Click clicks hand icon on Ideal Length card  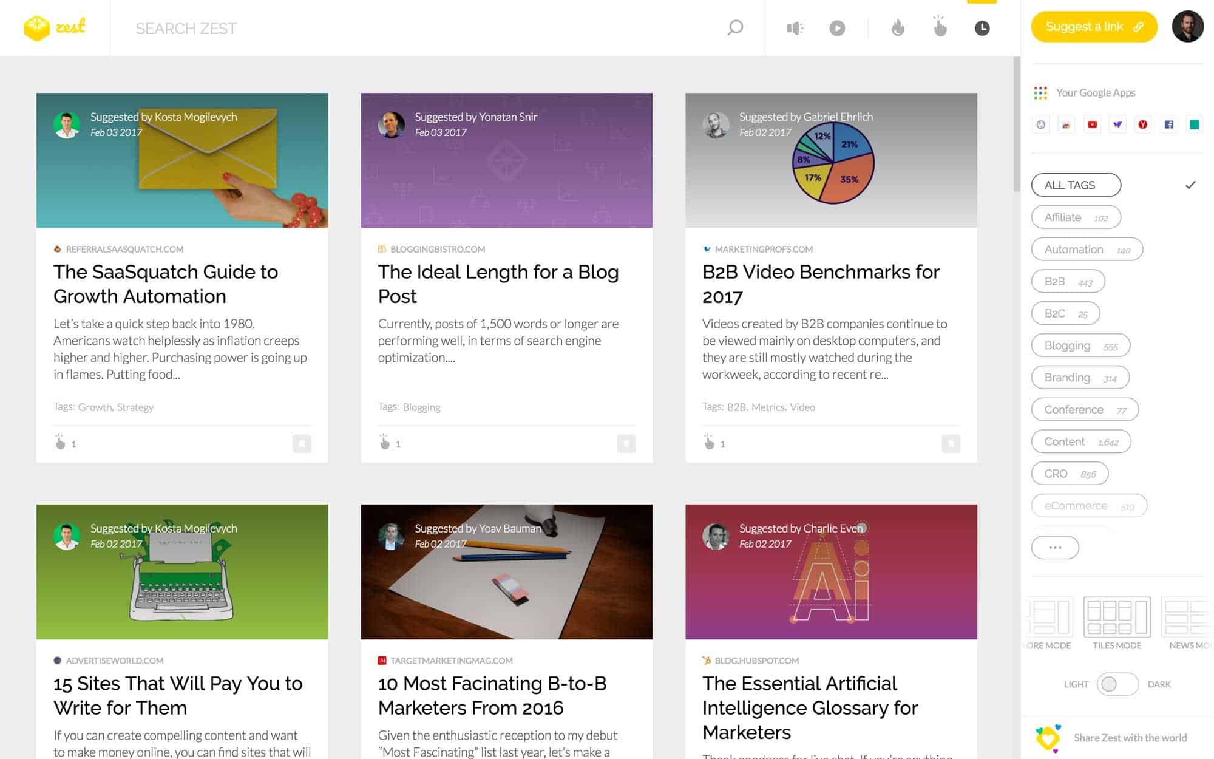point(385,441)
